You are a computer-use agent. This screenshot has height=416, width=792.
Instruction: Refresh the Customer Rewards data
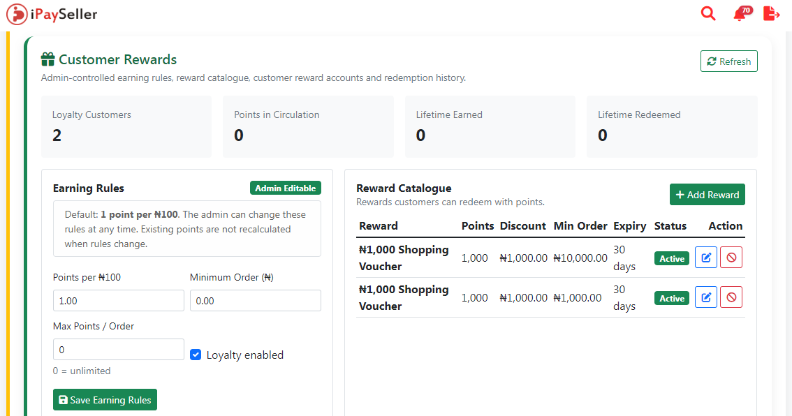(729, 61)
